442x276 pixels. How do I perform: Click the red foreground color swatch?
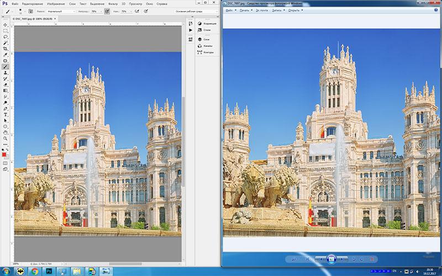[4, 155]
